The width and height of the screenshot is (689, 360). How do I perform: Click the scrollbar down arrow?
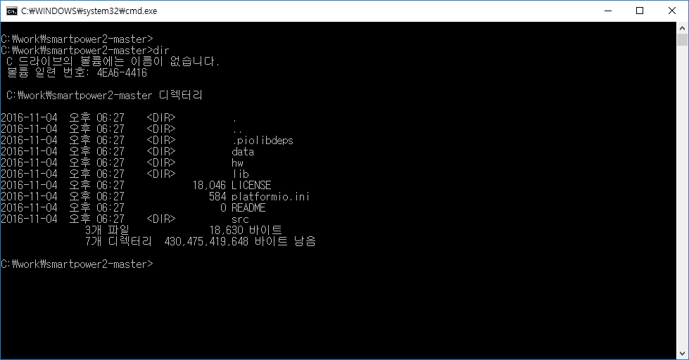click(x=682, y=354)
